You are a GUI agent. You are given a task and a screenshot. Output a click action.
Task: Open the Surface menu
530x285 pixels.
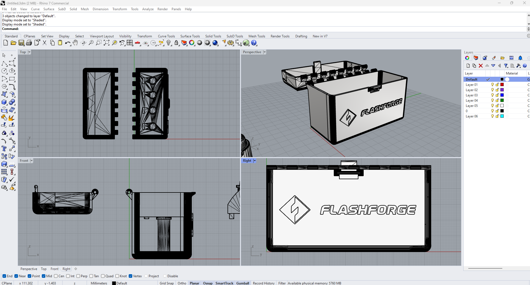[x=49, y=9]
